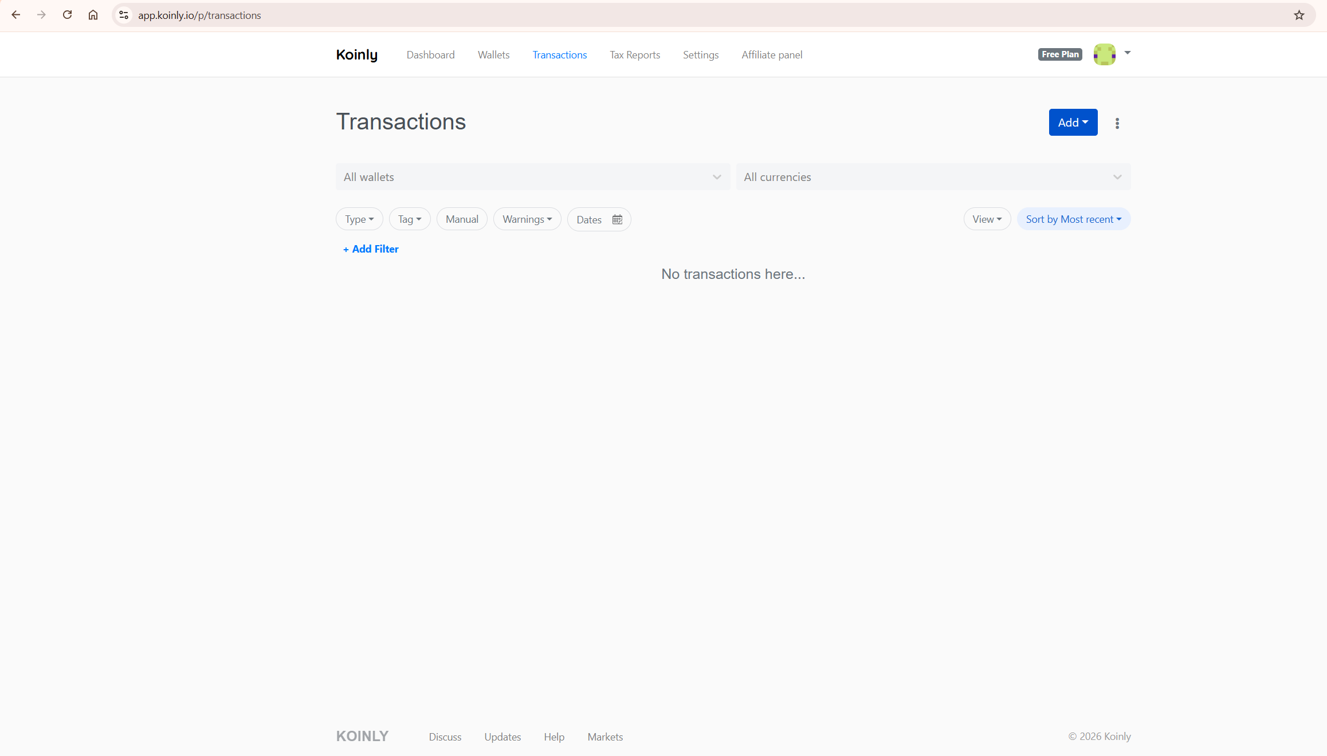The height and width of the screenshot is (756, 1327).
Task: Open the Tax Reports section
Action: pos(635,54)
